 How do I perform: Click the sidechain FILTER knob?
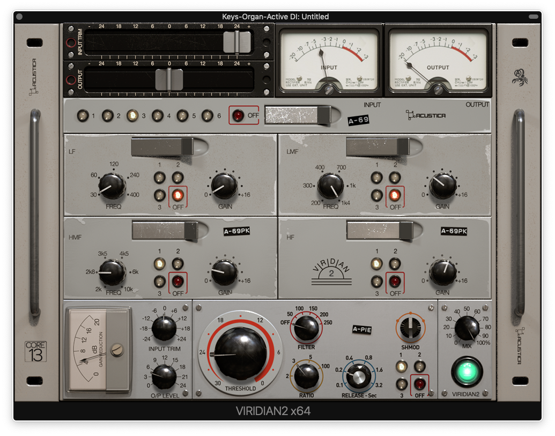coord(306,328)
